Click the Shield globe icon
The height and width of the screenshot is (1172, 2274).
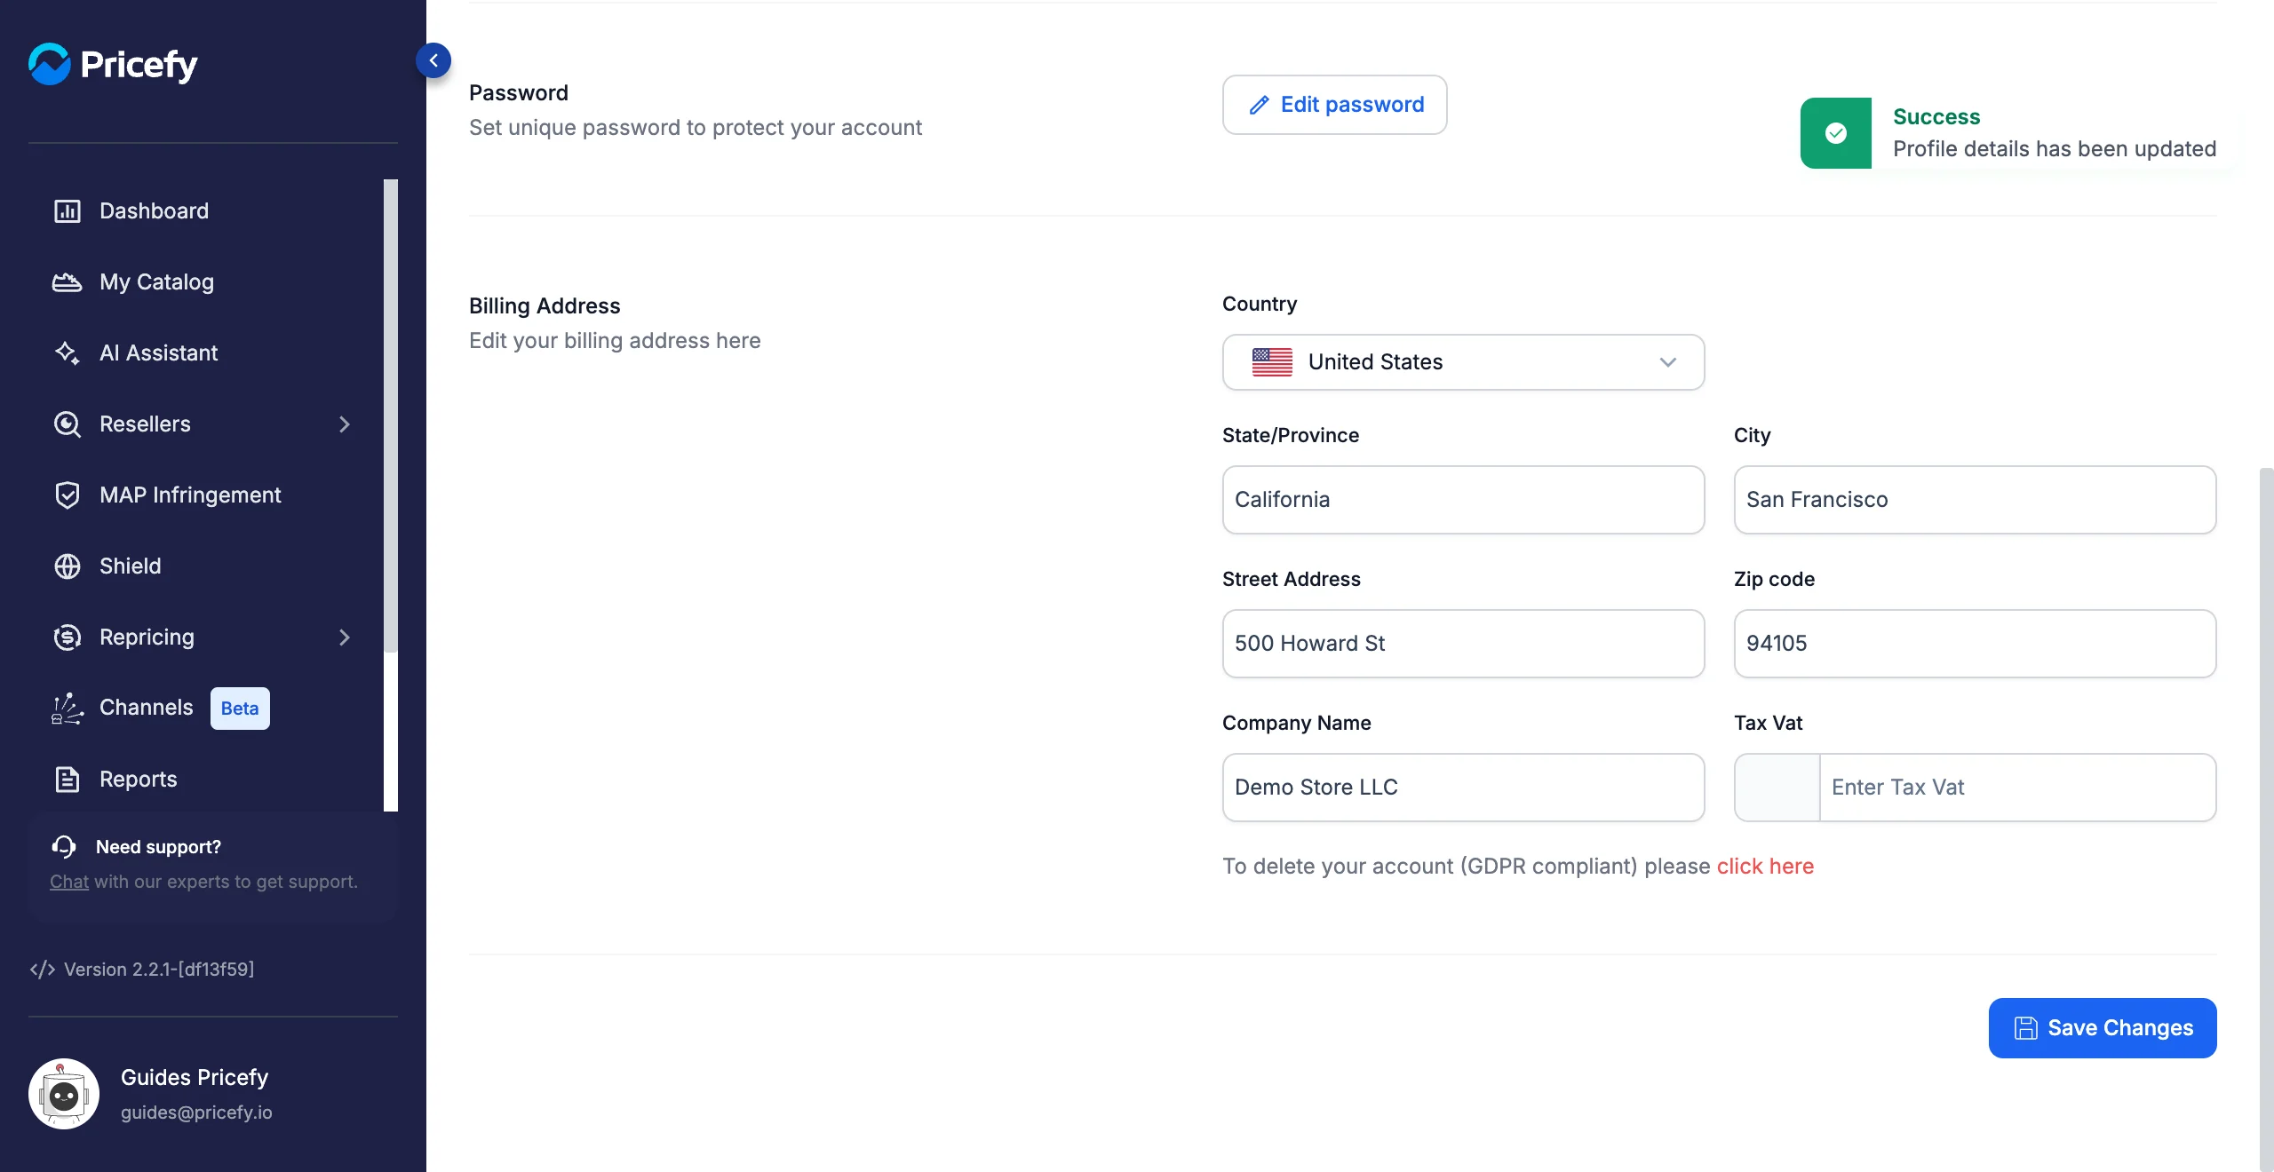click(68, 566)
